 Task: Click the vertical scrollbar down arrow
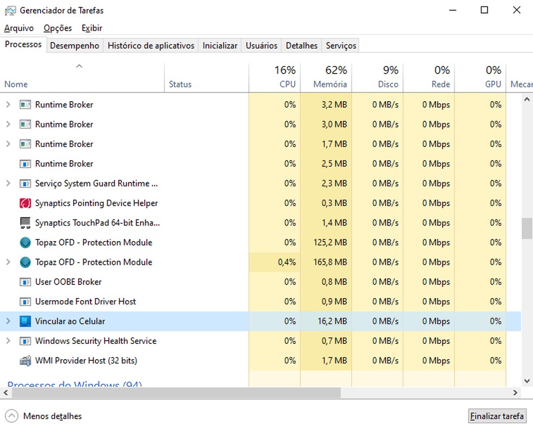click(x=526, y=381)
